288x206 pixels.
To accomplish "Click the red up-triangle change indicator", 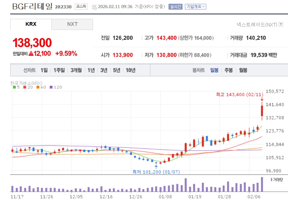I will (31, 53).
